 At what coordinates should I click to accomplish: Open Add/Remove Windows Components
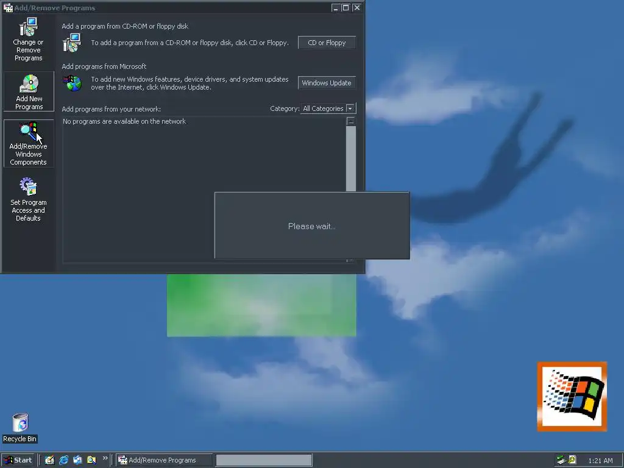(29, 143)
